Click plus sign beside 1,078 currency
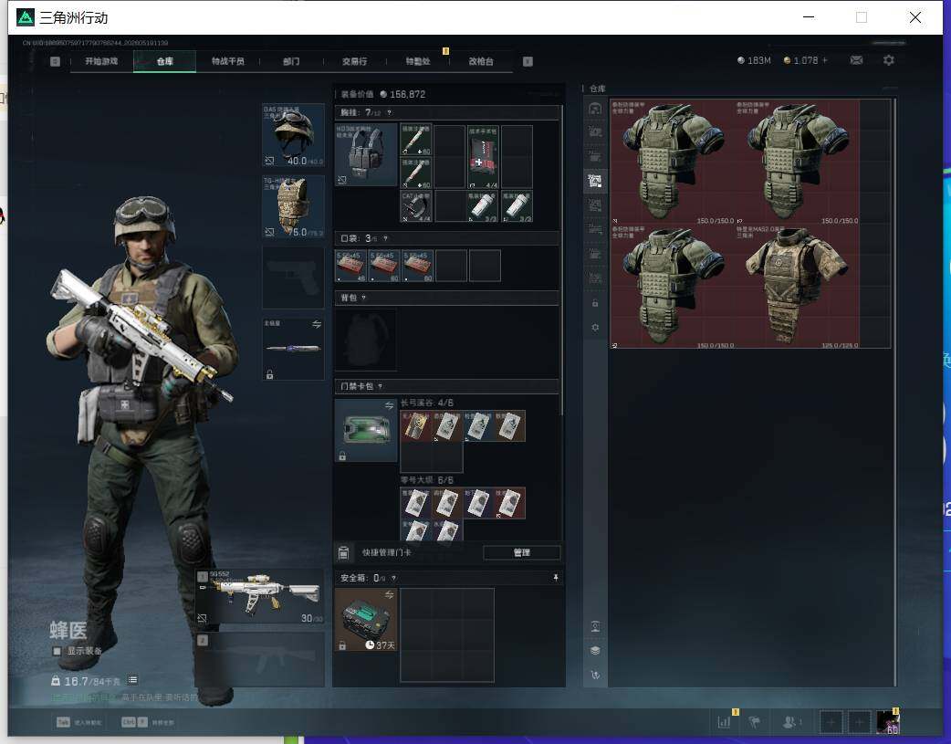This screenshot has width=951, height=744. [825, 60]
